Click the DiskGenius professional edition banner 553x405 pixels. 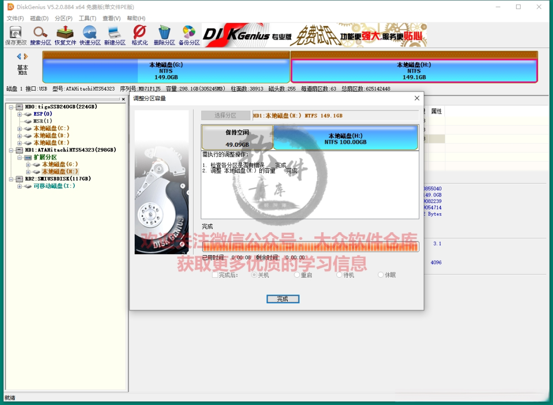click(314, 35)
